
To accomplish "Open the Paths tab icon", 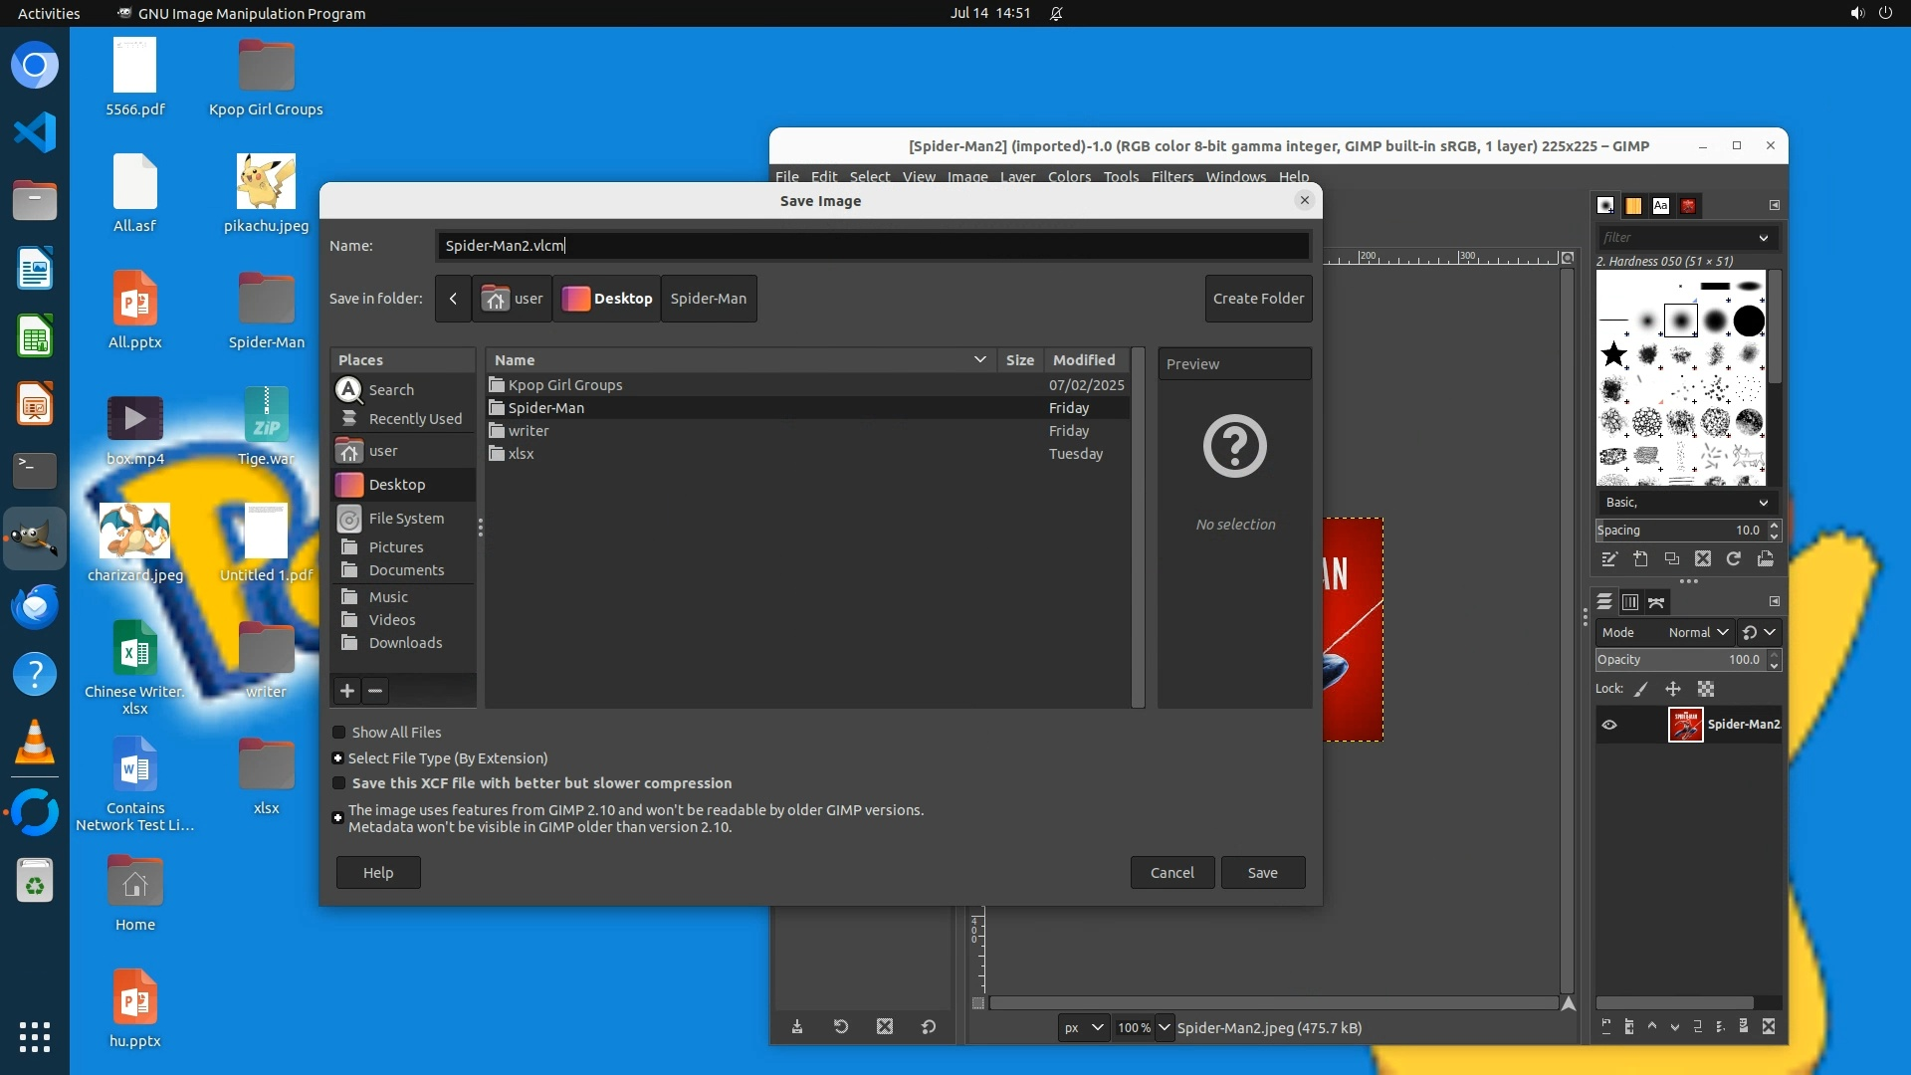I will (1656, 602).
